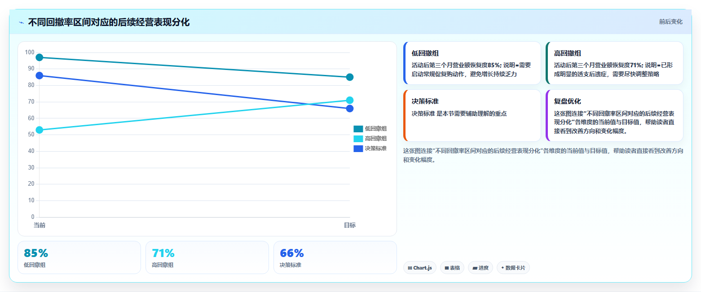Click the 决策标准 legend label
The height and width of the screenshot is (292, 701).
tap(375, 148)
